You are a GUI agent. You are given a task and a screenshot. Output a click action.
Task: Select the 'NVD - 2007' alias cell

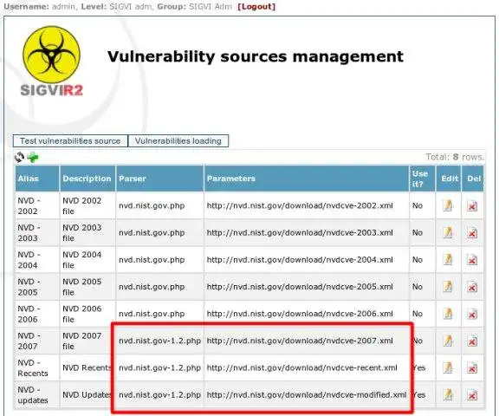pyautogui.click(x=37, y=341)
